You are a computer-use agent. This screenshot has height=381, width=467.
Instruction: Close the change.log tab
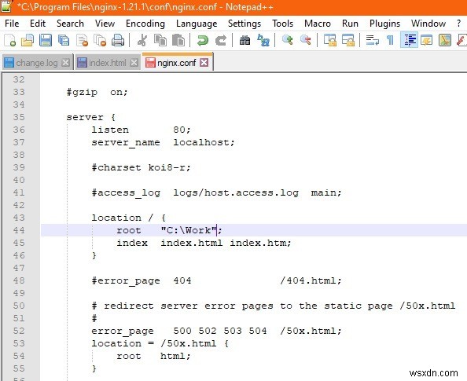pyautogui.click(x=65, y=63)
